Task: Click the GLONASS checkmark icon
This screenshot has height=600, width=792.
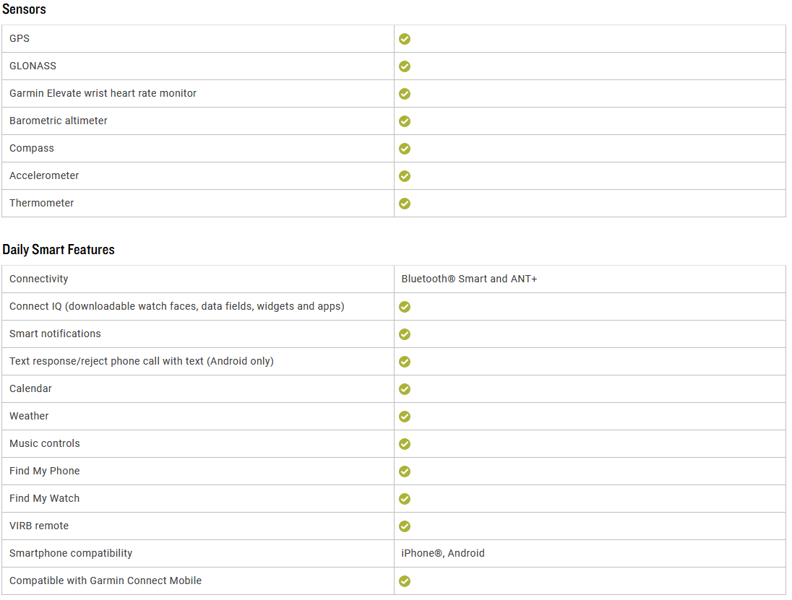Action: coord(405,66)
